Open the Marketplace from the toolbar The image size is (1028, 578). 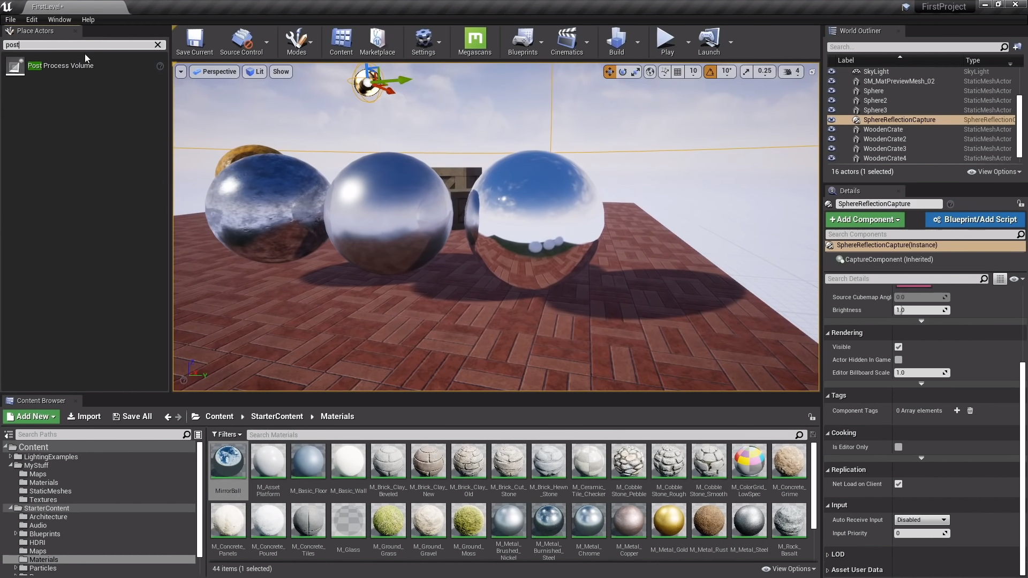point(377,42)
